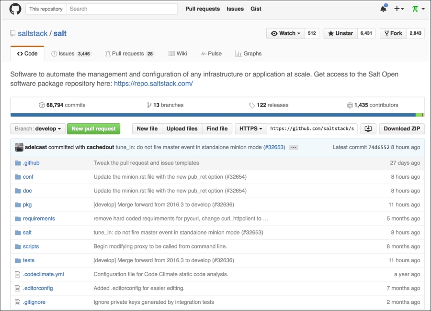
Task: Open the top navigation Issues link
Action: (235, 9)
